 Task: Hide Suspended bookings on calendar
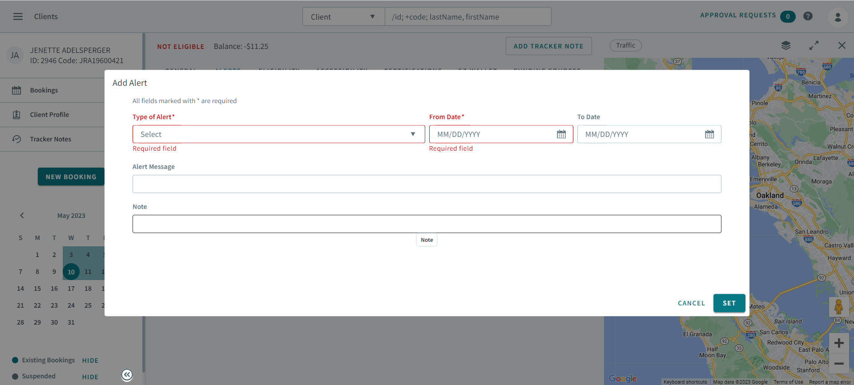tap(90, 377)
